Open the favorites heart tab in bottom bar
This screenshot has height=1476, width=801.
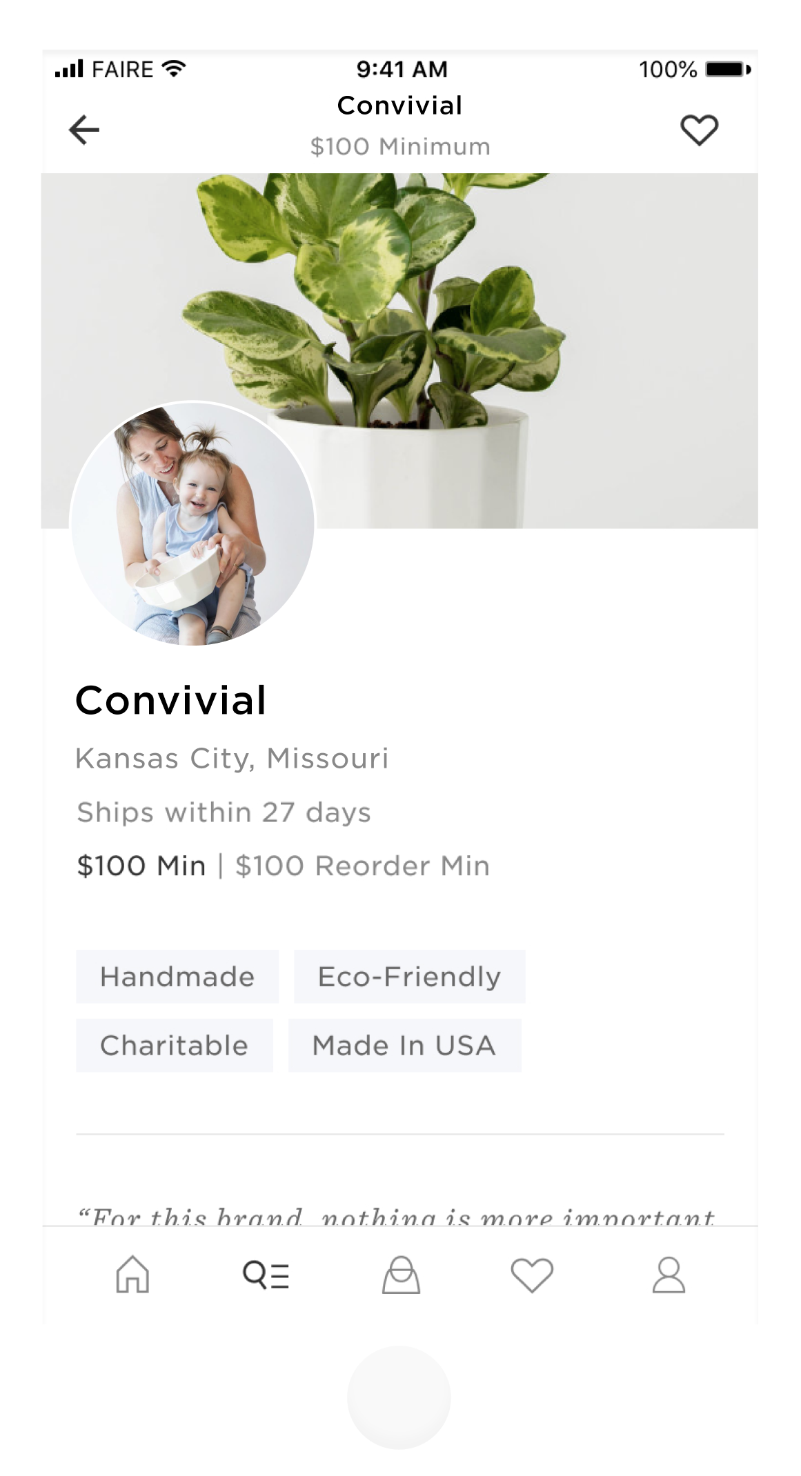point(532,1275)
